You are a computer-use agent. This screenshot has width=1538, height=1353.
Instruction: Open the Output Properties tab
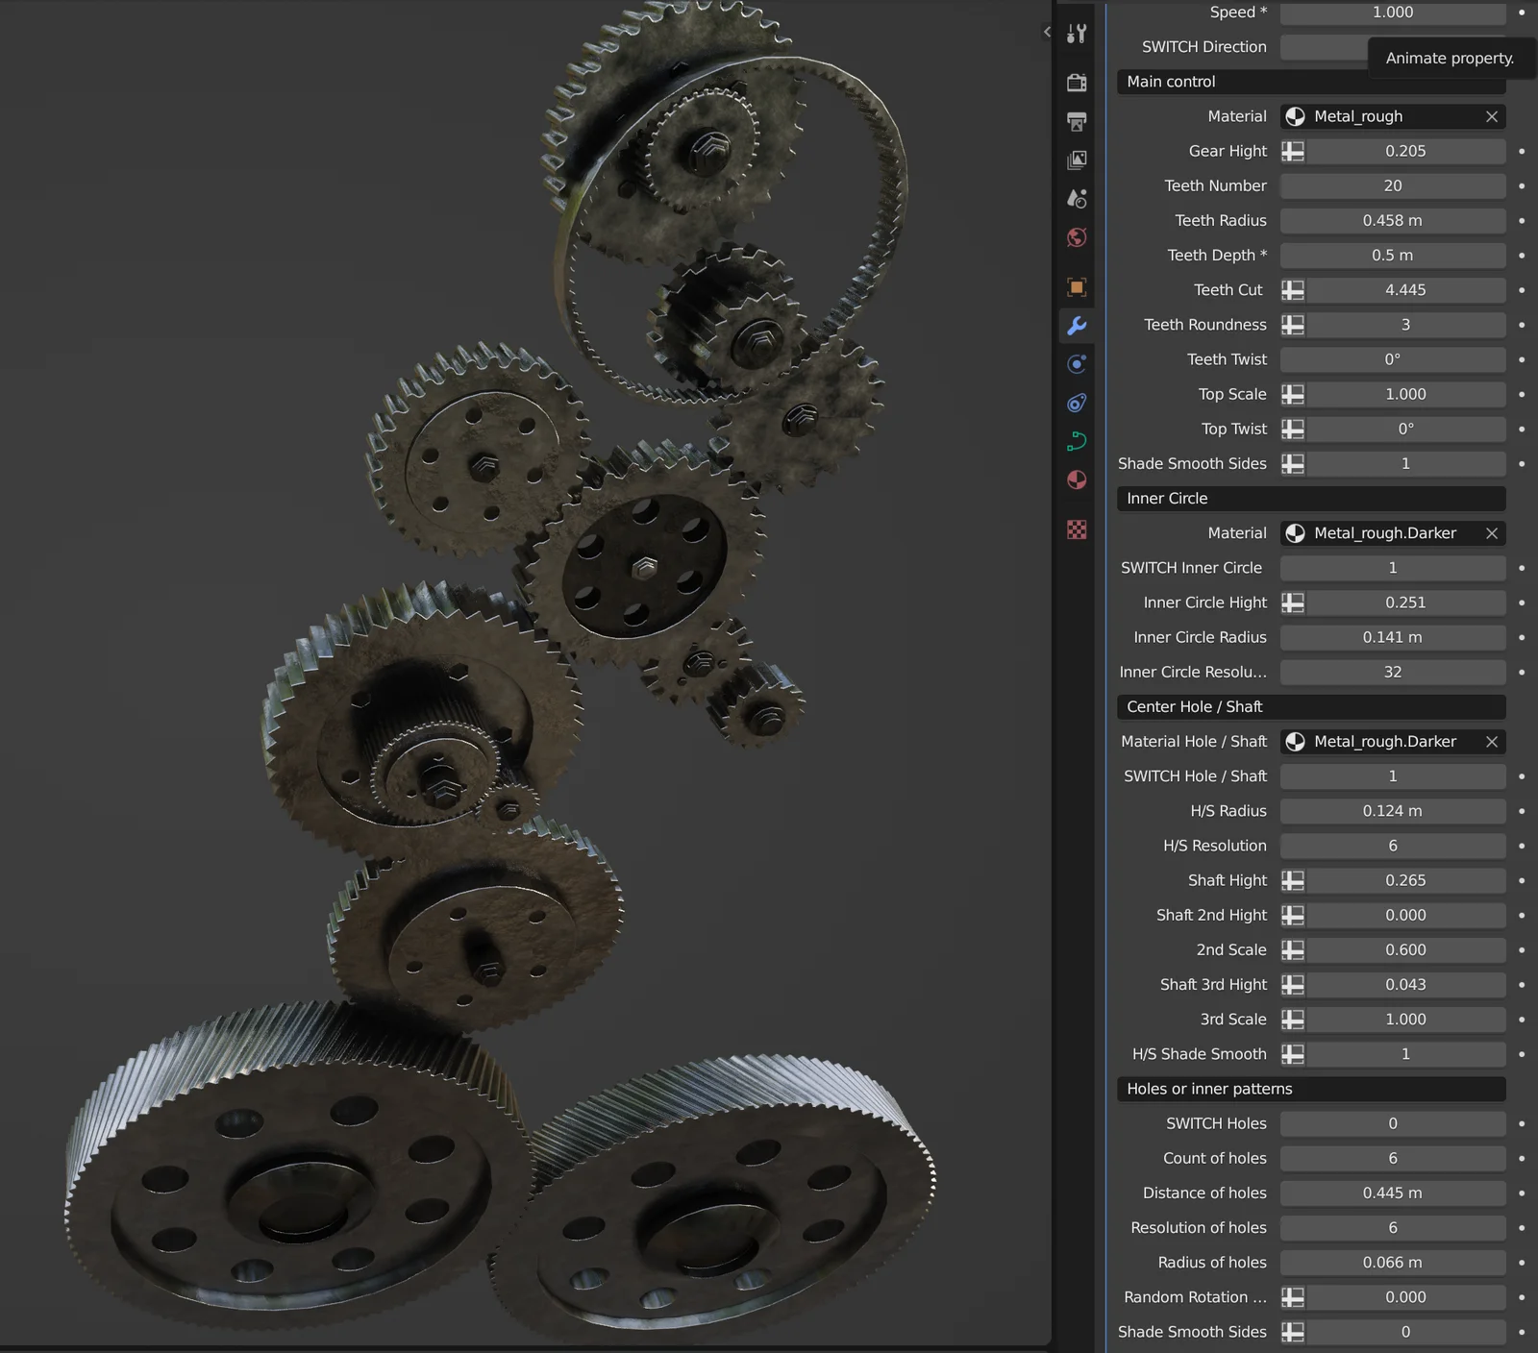coord(1077,121)
